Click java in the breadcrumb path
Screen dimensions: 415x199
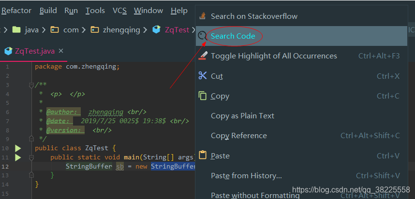32,30
